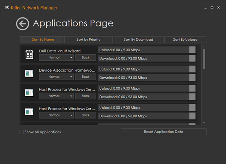Click the second Host Process for Windows app icon
The width and height of the screenshot is (226, 164).
click(x=29, y=112)
